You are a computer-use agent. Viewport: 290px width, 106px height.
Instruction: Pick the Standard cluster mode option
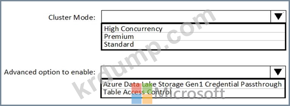click(119, 44)
